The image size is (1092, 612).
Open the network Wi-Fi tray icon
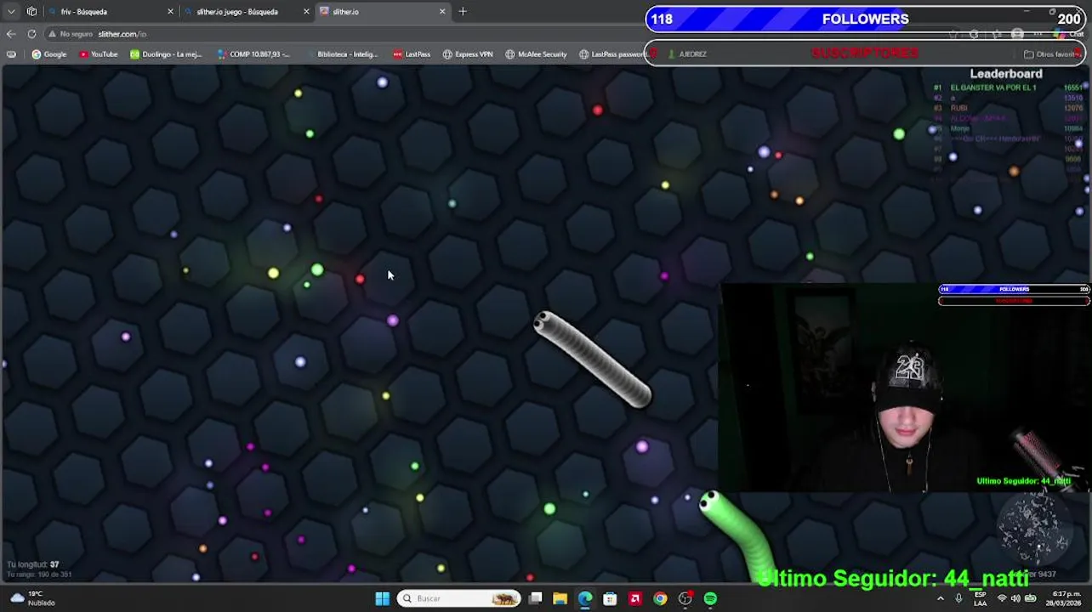tap(1002, 598)
